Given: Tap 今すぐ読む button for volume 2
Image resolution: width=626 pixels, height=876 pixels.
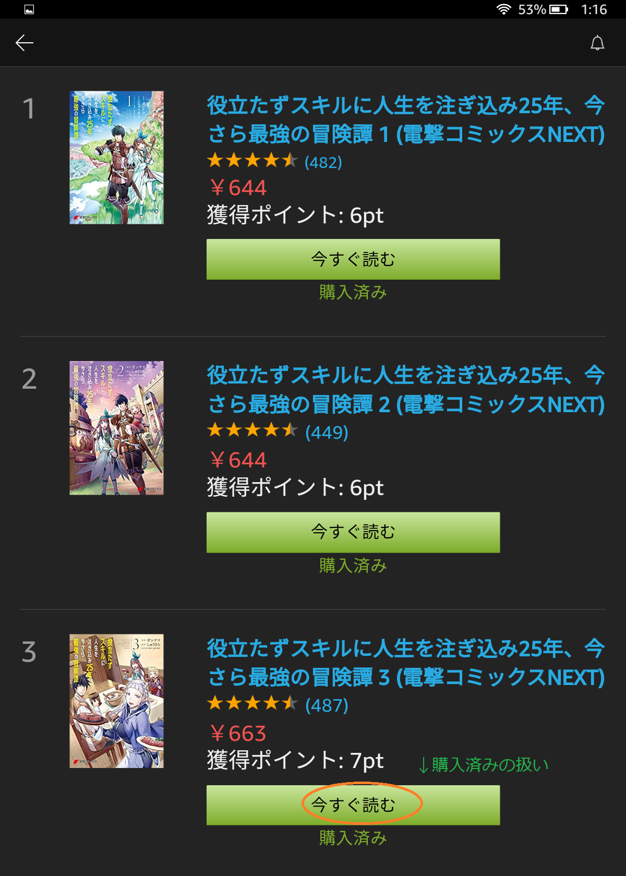Looking at the screenshot, I should coord(353,532).
